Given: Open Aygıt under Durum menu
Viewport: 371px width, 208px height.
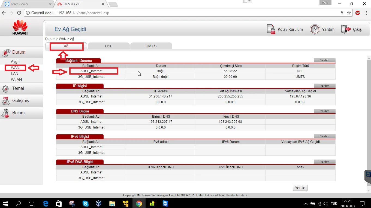Looking at the screenshot, I should pyautogui.click(x=15, y=62).
